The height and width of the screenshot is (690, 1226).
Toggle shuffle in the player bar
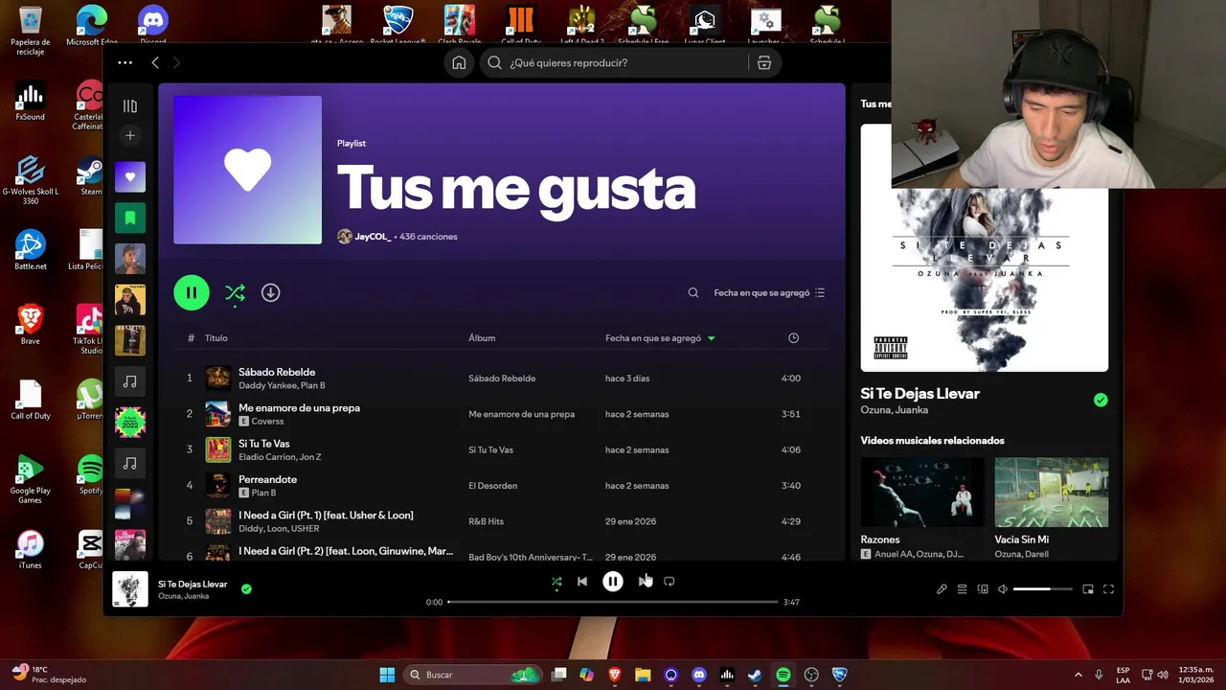point(556,582)
